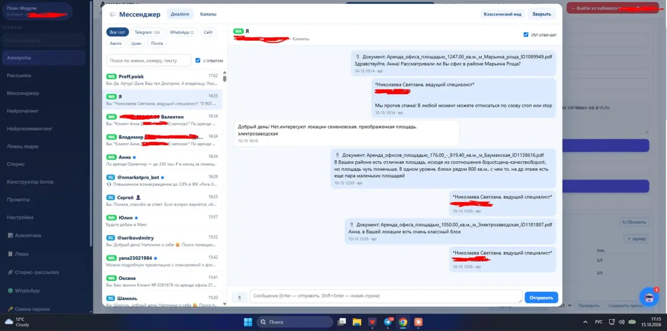Click the Выйти из кабинета button

[x=614, y=8]
